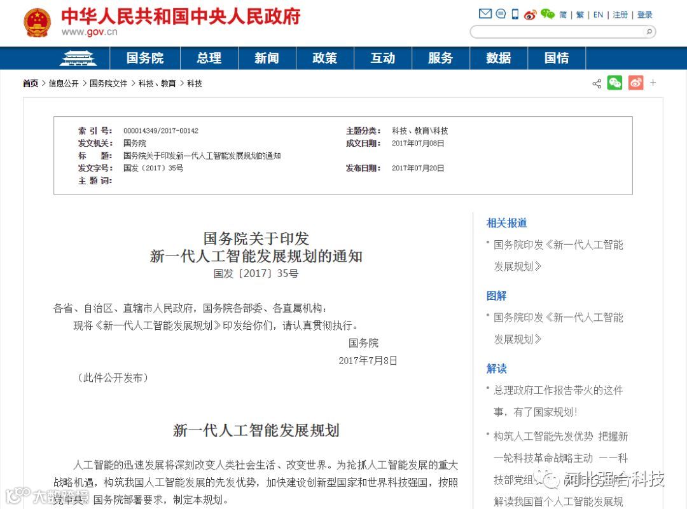Click the 图解 sidebar heading
The height and width of the screenshot is (509, 687).
click(x=496, y=296)
